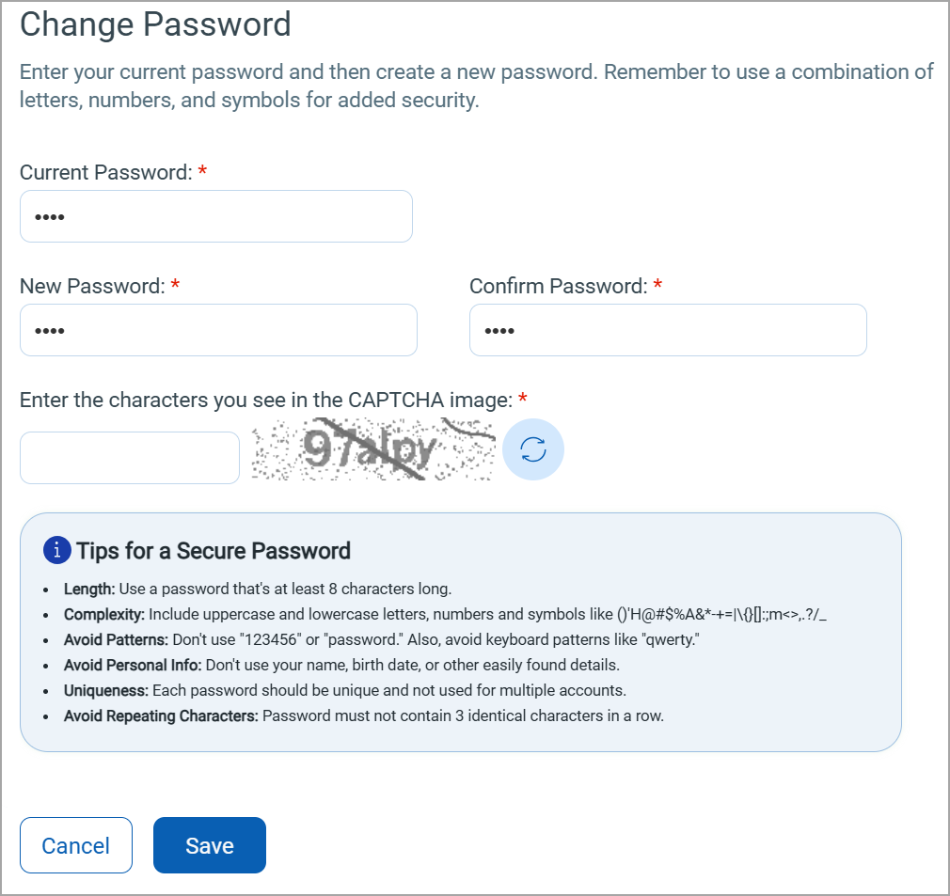Viewport: 950px width, 896px height.
Task: Click the empty CAPTCHA entry box
Action: 129,458
